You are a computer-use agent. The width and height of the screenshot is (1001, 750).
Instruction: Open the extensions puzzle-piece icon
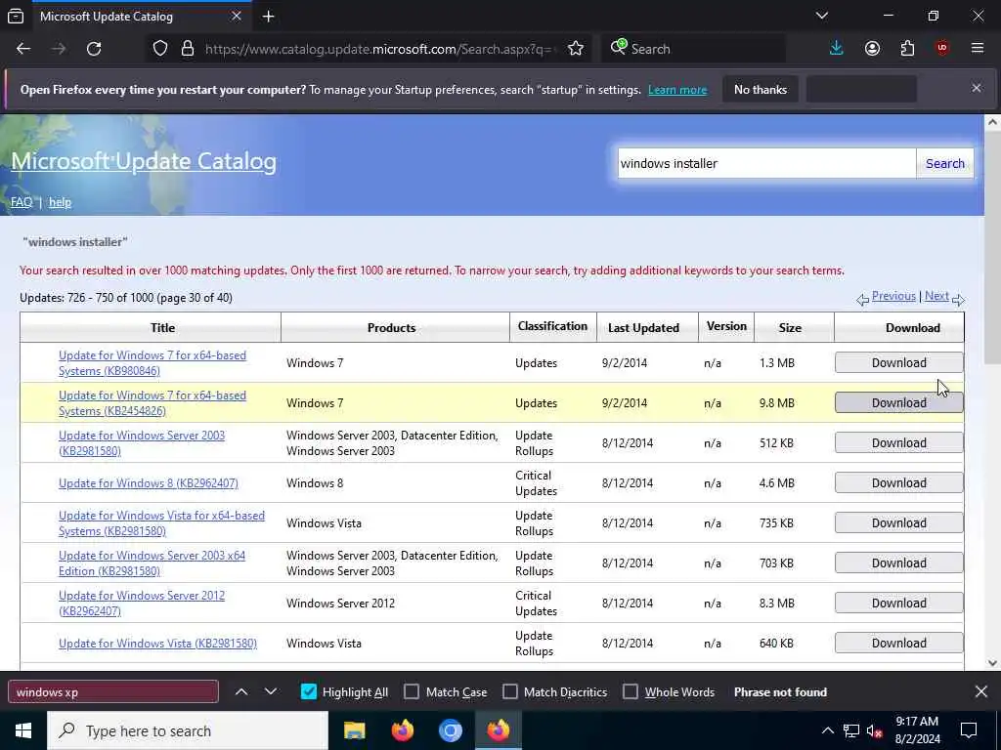(907, 49)
